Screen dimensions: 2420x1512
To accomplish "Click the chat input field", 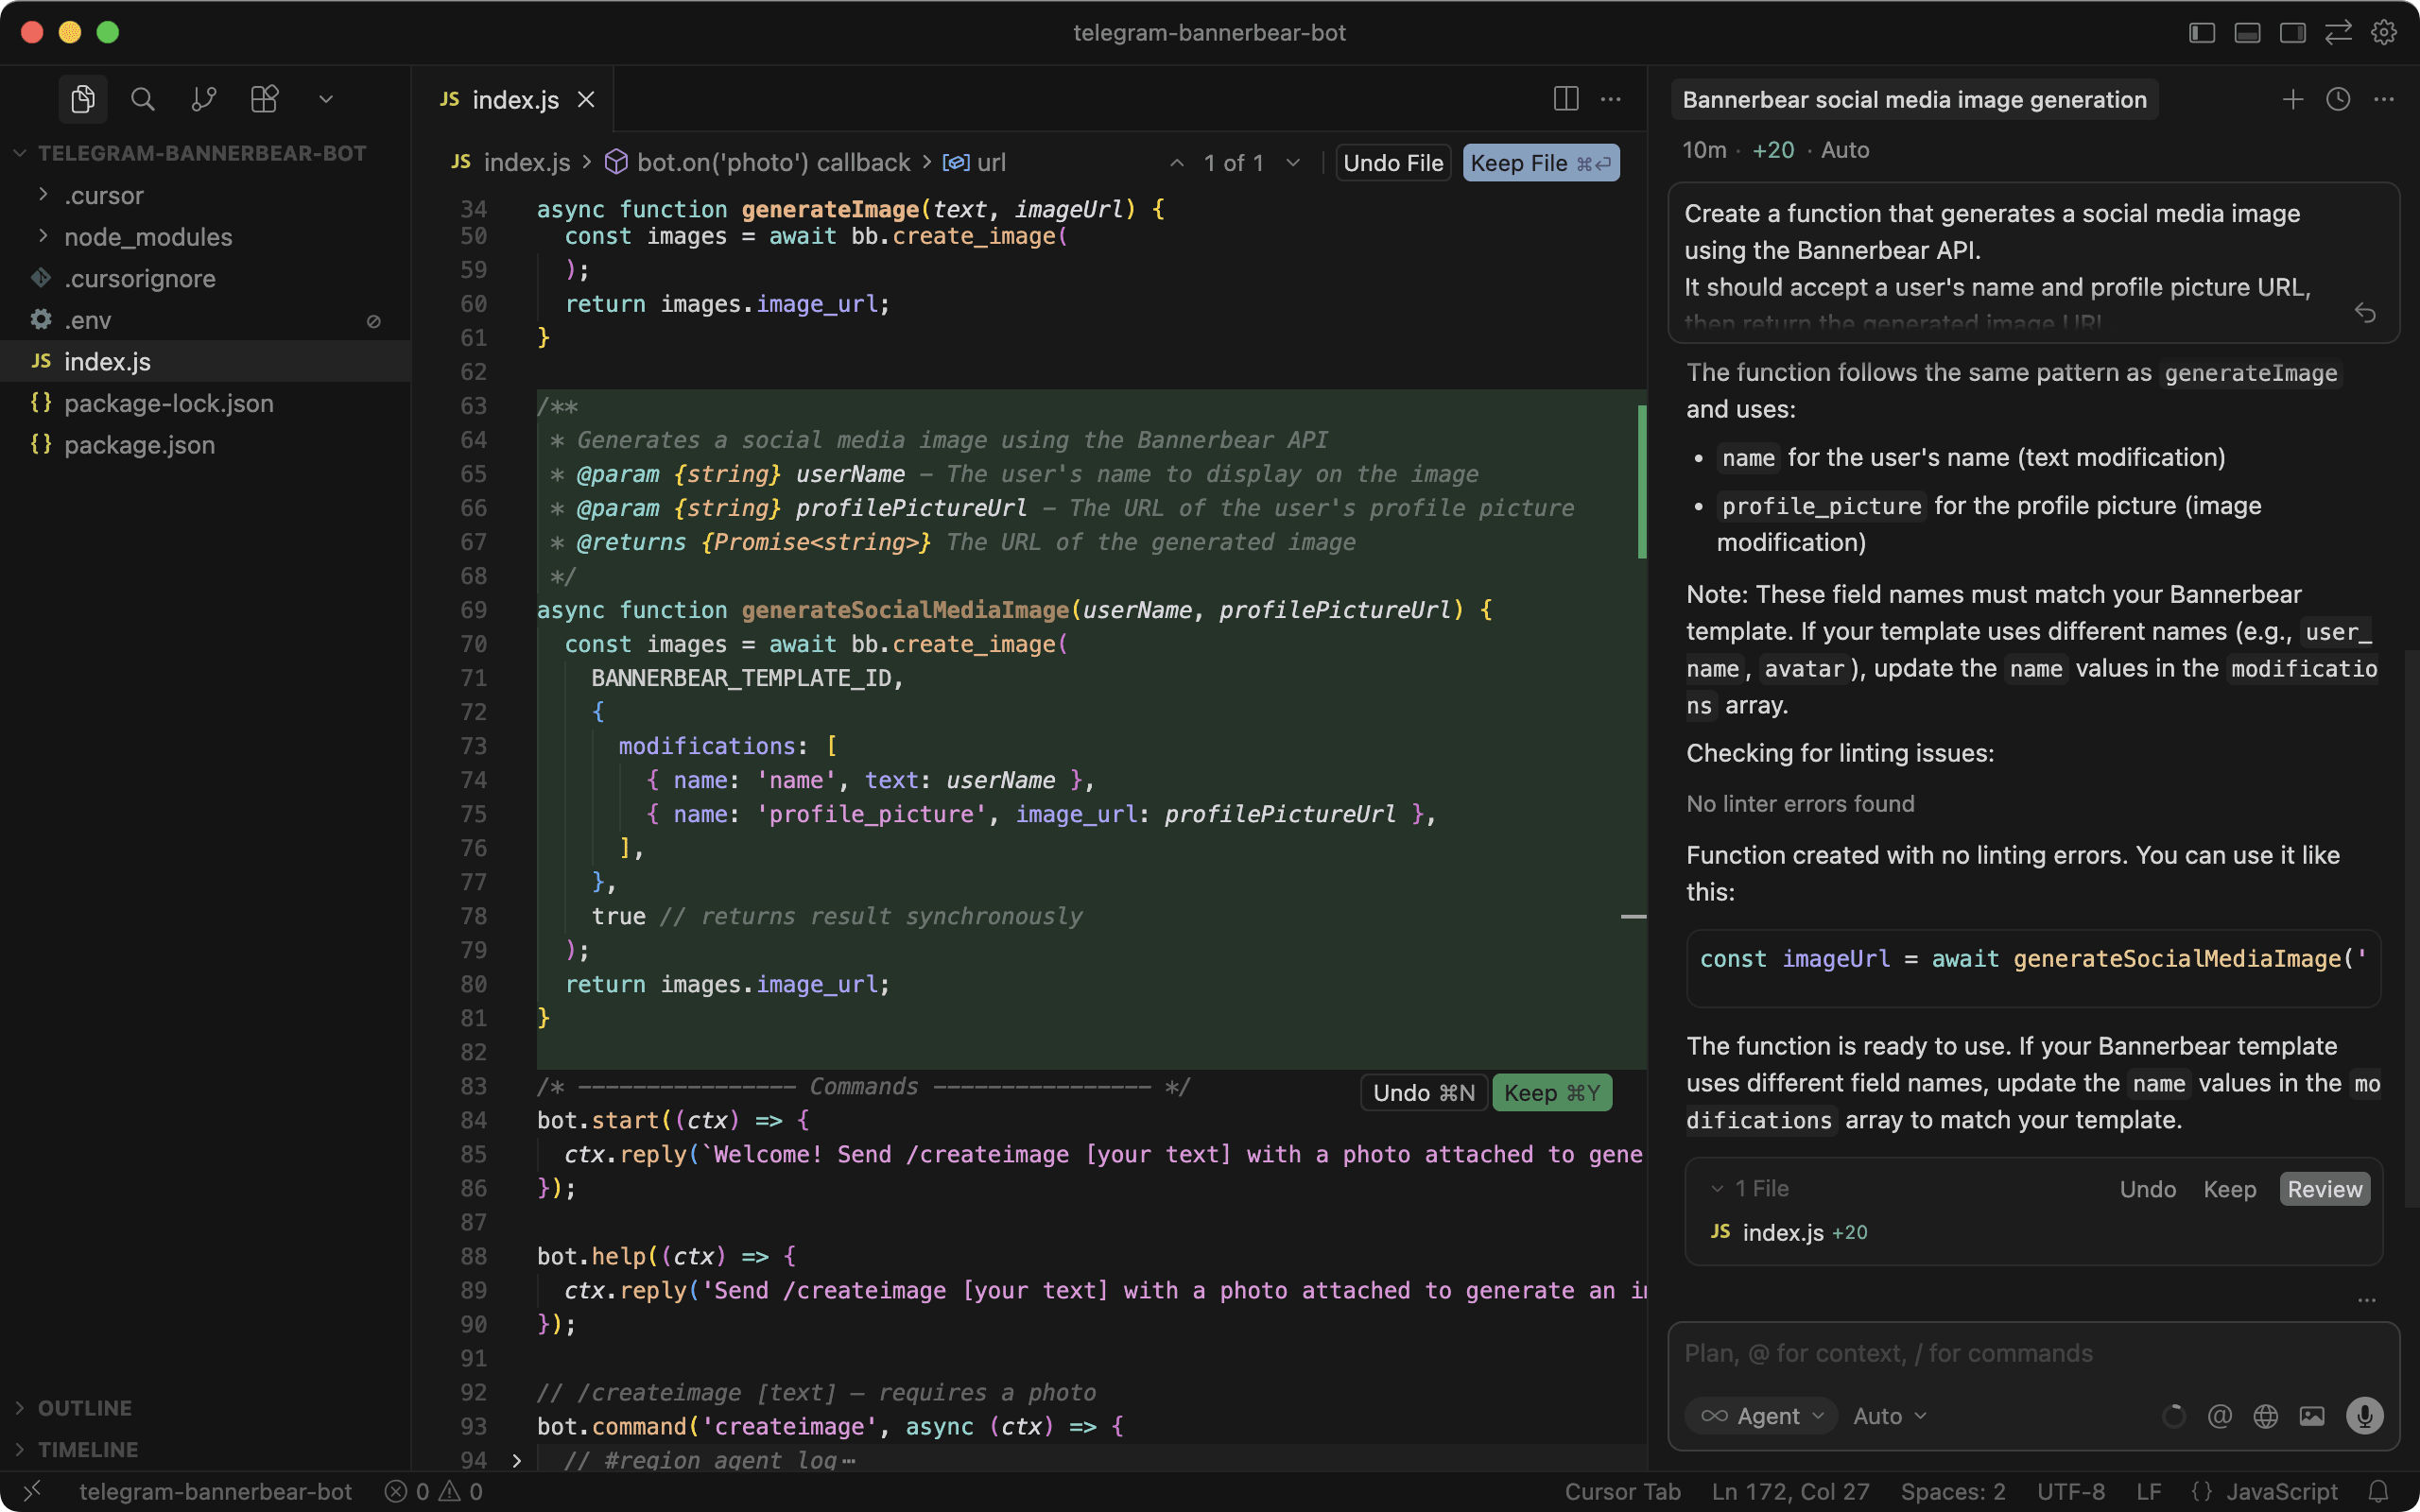I will coord(2030,1353).
